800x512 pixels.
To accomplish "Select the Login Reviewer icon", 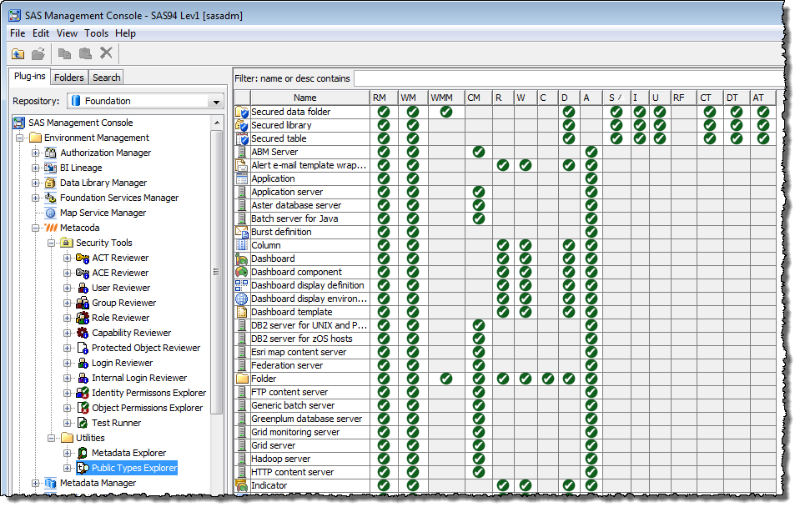I will coord(83,363).
